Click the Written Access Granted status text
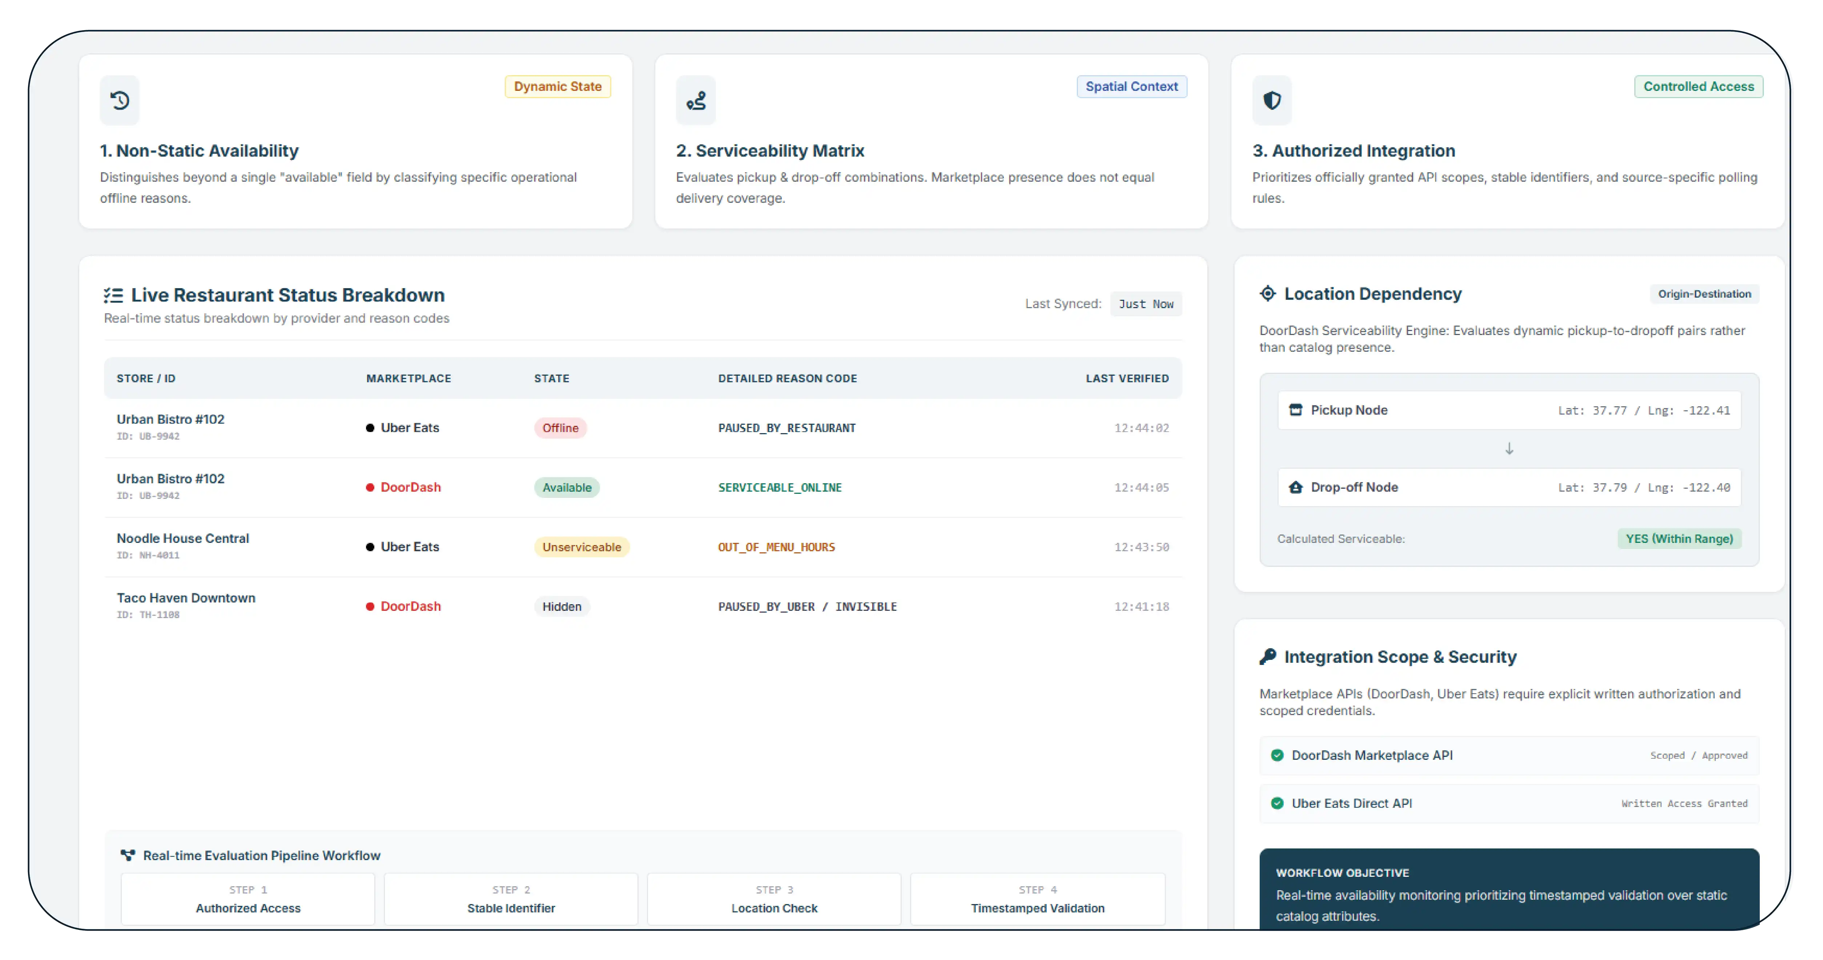Screen dimensions: 1823x960 point(1684,803)
